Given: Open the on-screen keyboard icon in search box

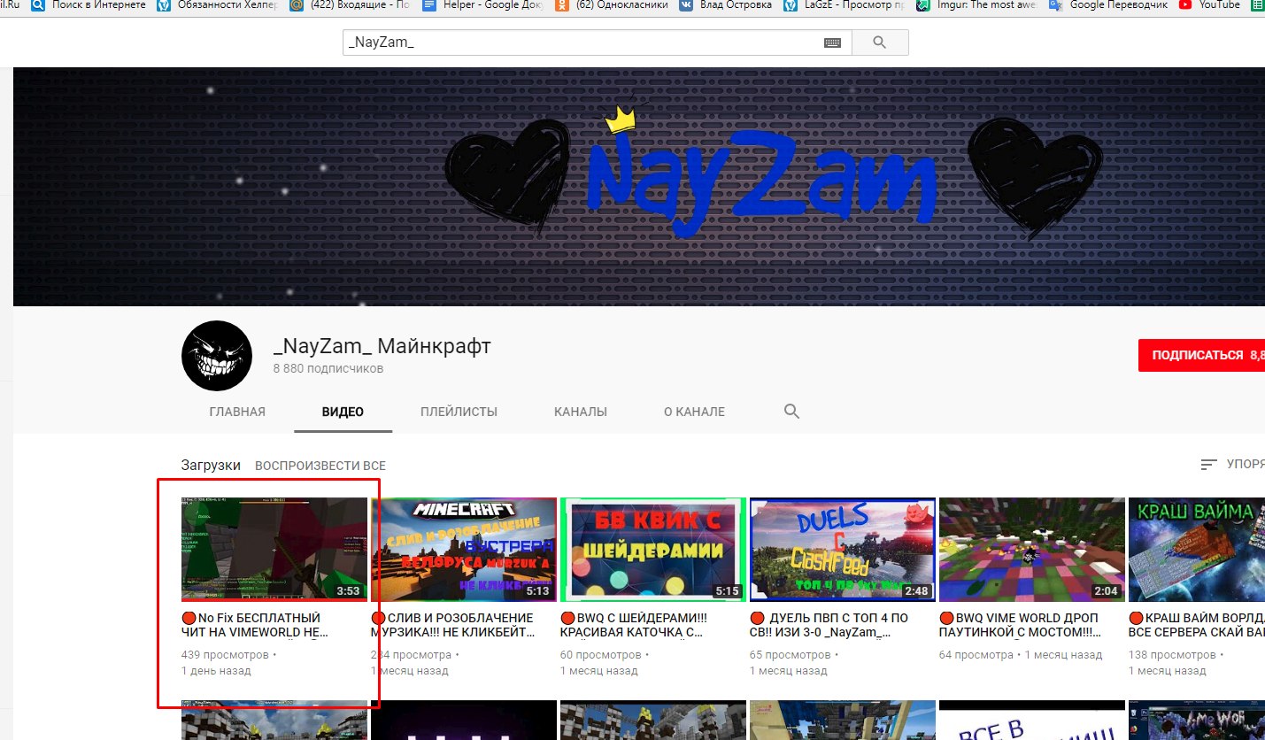Looking at the screenshot, I should (832, 42).
